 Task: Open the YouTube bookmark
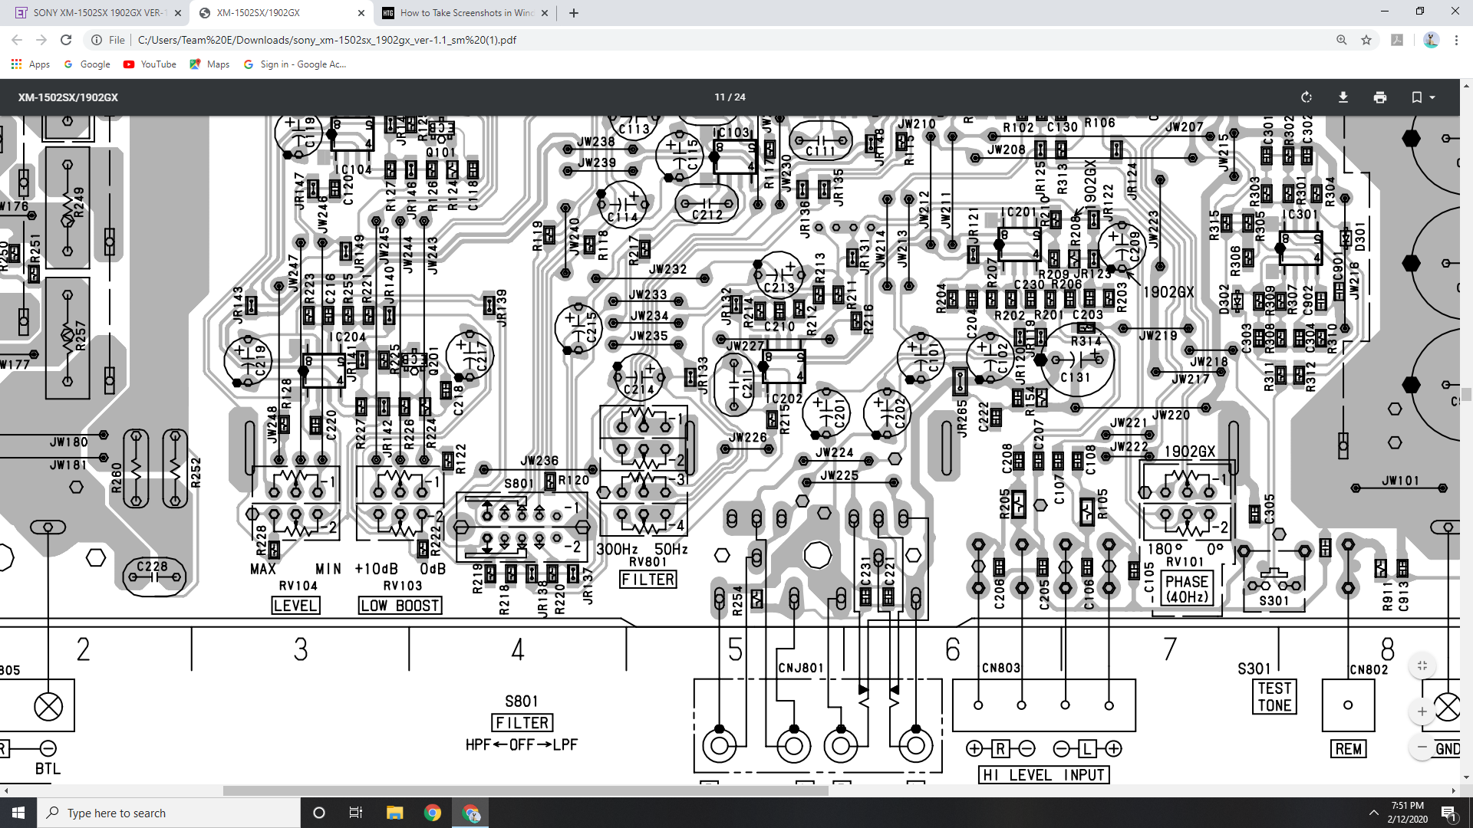[150, 64]
